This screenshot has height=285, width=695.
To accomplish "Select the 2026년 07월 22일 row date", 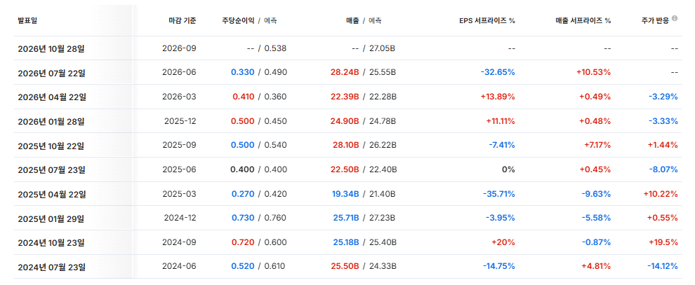I will [x=51, y=73].
